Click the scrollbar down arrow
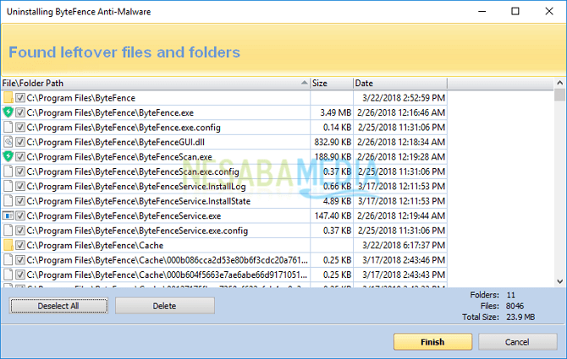Viewport: 567px width, 359px height. pyautogui.click(x=559, y=281)
